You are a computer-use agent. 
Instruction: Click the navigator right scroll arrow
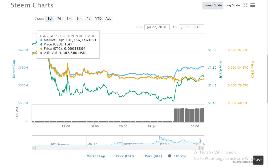coord(202,148)
